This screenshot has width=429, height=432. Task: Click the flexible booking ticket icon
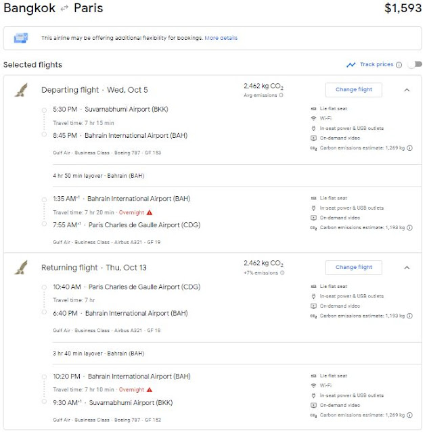(x=21, y=38)
